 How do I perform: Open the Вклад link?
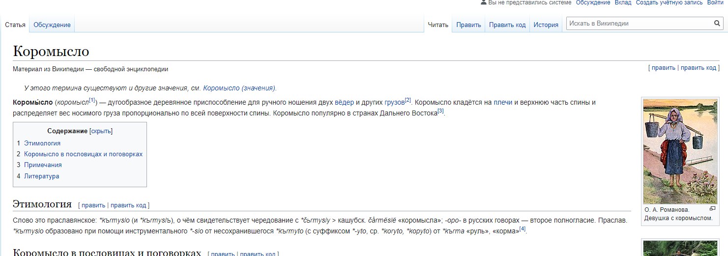click(623, 2)
